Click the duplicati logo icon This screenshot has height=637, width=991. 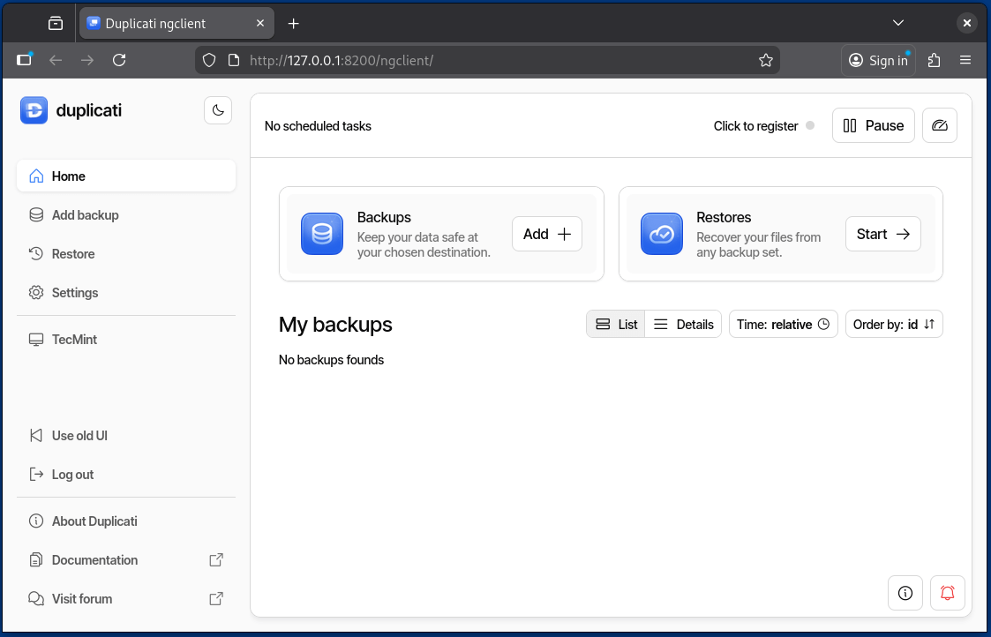tap(34, 110)
